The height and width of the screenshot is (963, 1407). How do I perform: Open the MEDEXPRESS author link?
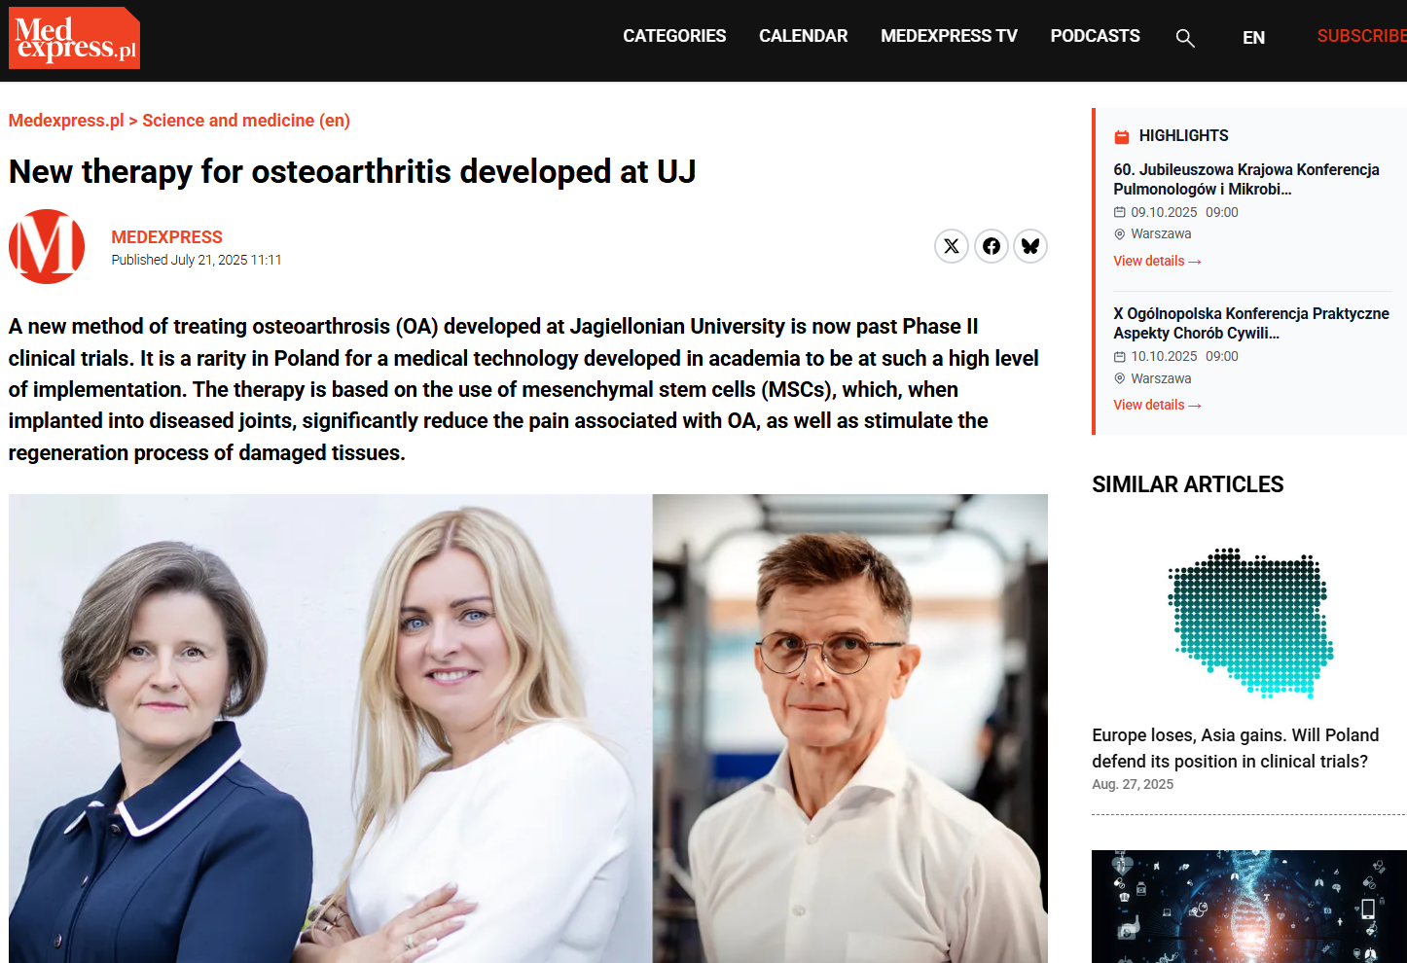click(x=166, y=237)
